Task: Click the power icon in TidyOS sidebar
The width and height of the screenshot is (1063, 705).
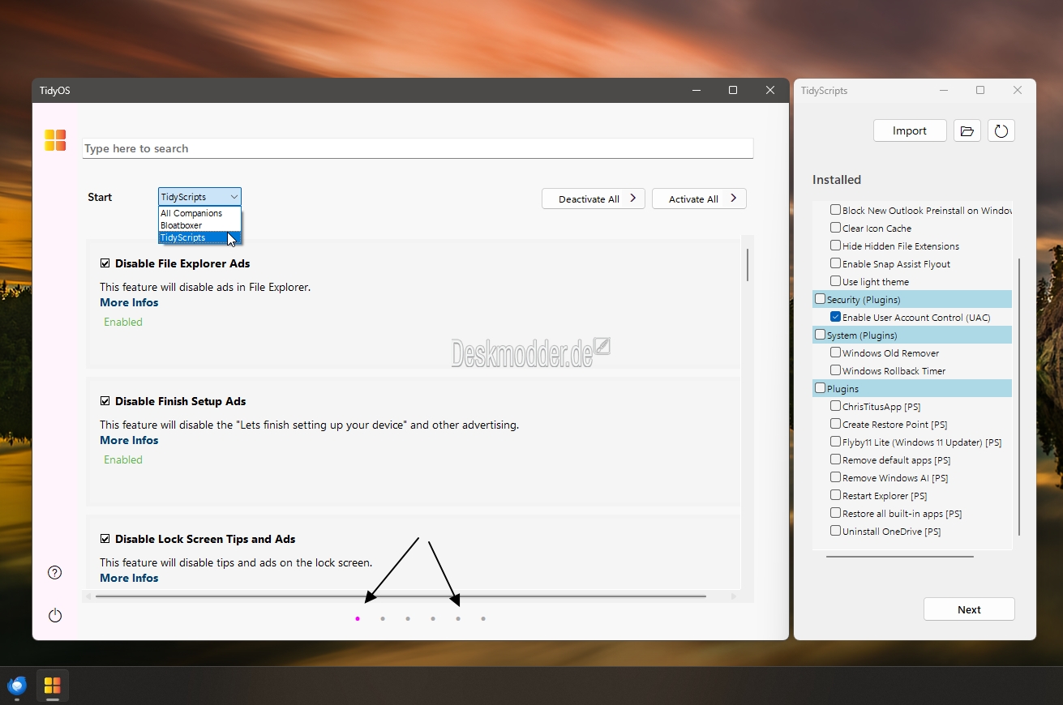Action: [55, 615]
